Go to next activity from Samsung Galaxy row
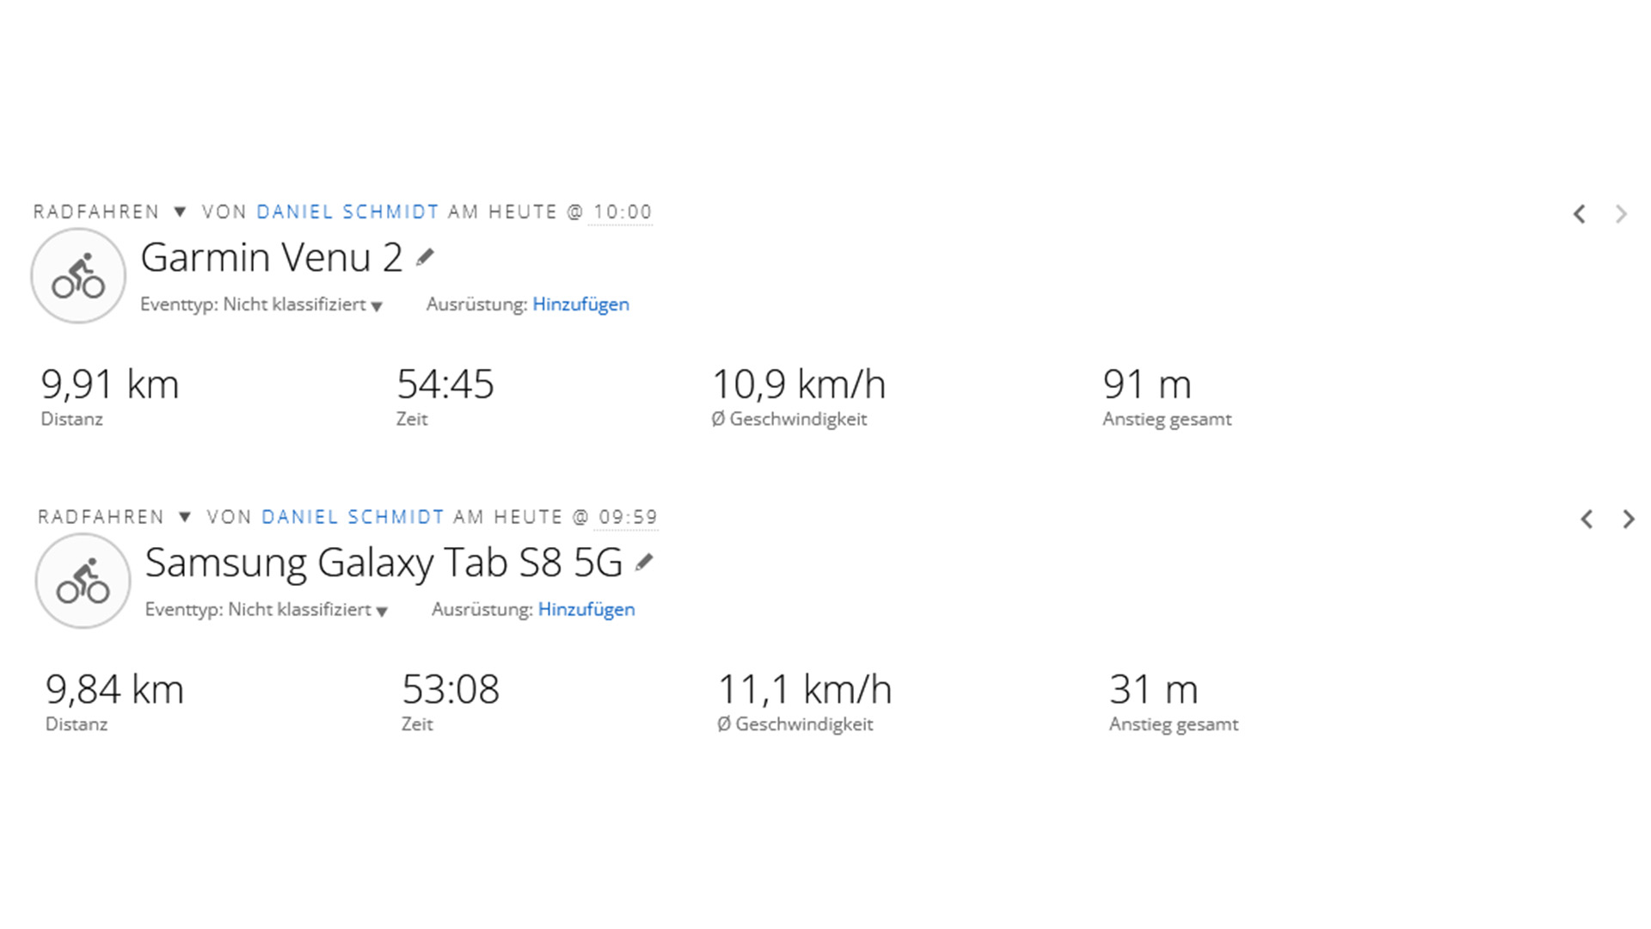The image size is (1651, 929). tap(1629, 520)
